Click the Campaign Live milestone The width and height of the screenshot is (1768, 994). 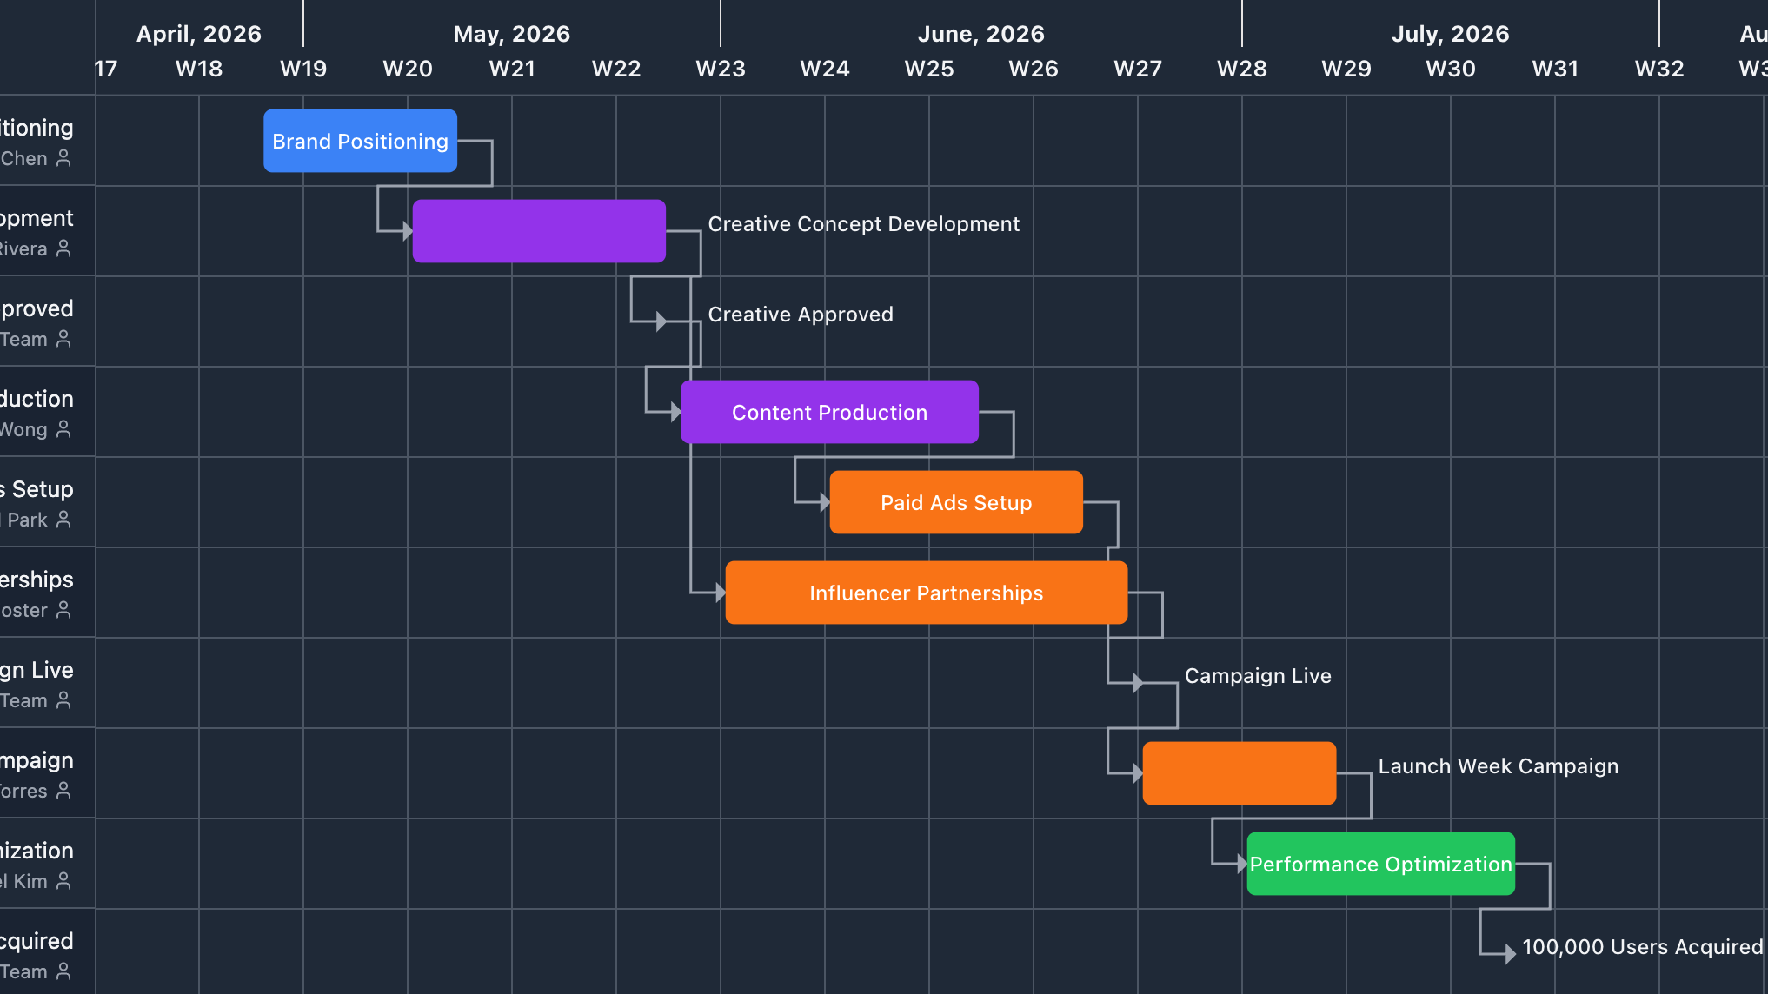[1140, 683]
